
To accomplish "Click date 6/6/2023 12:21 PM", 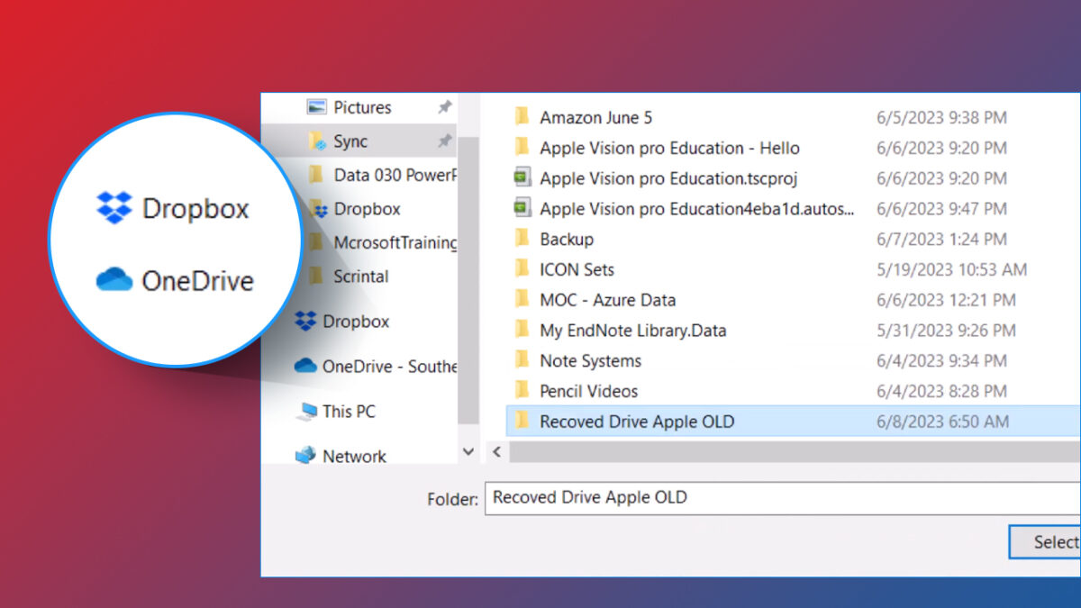I will click(x=946, y=300).
